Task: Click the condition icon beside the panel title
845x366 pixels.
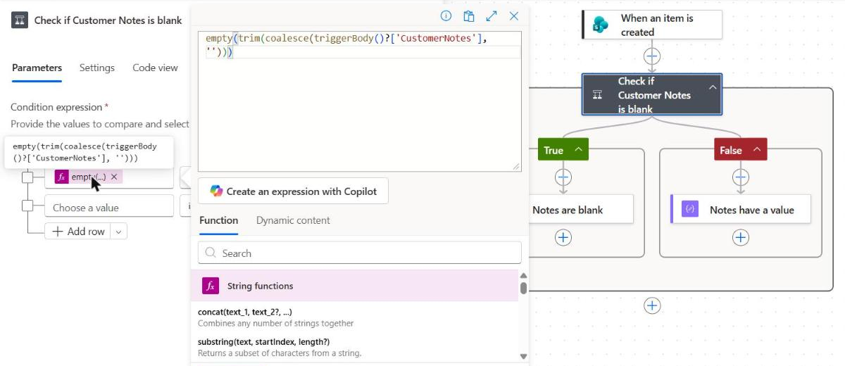Action: (x=20, y=20)
